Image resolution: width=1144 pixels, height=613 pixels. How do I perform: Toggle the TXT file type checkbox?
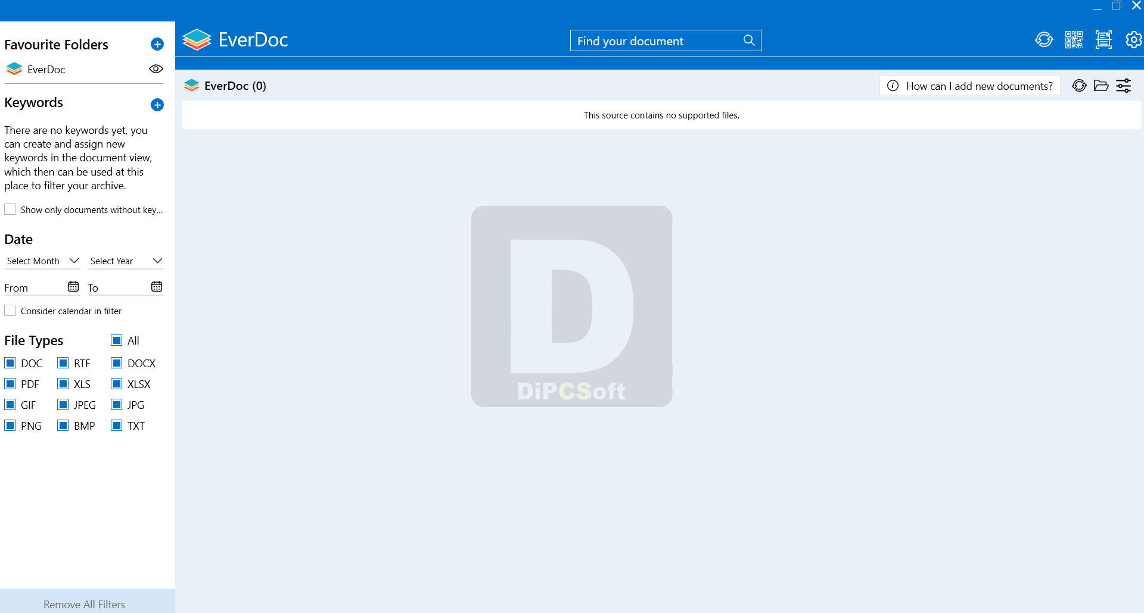coord(117,426)
